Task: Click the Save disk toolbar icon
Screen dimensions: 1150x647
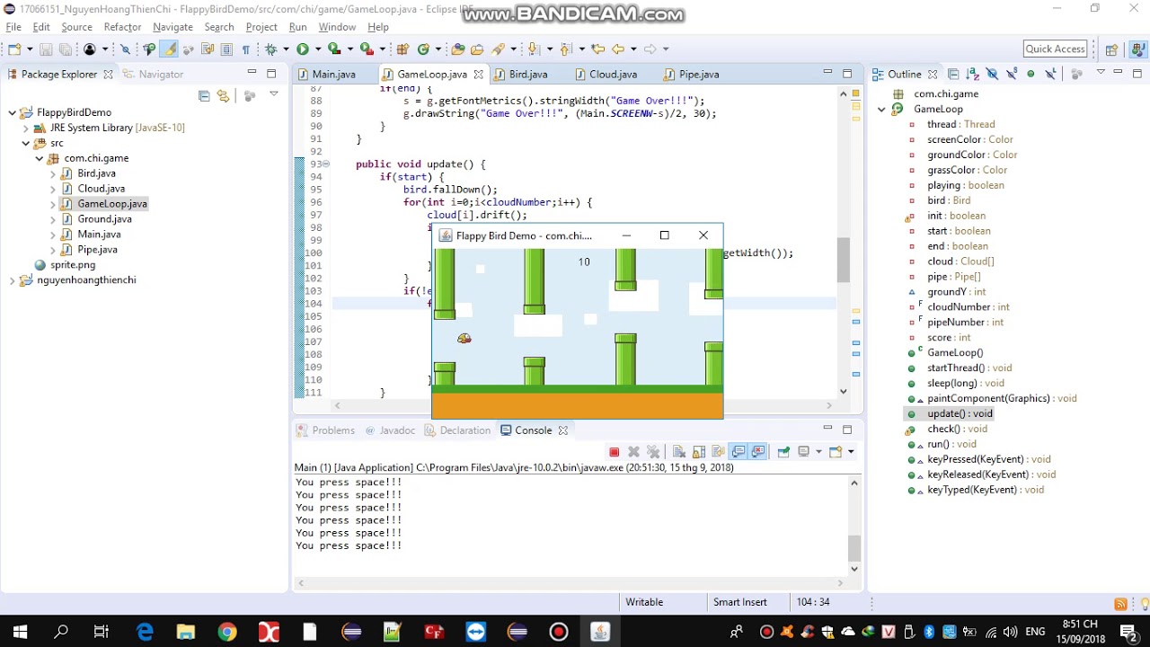Action: (x=46, y=49)
